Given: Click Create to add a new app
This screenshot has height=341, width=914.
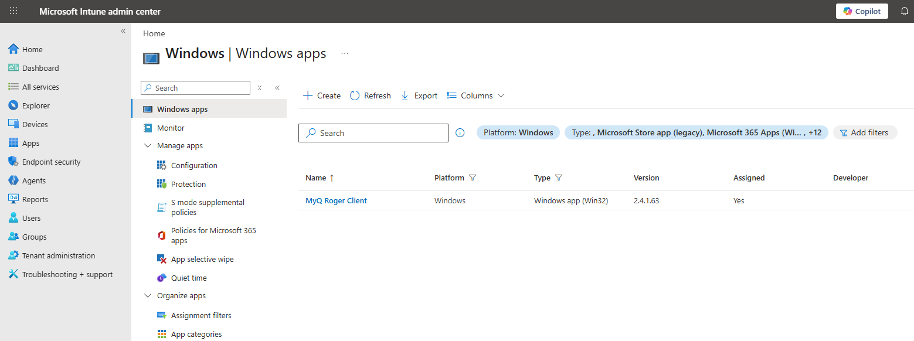Looking at the screenshot, I should click(321, 96).
